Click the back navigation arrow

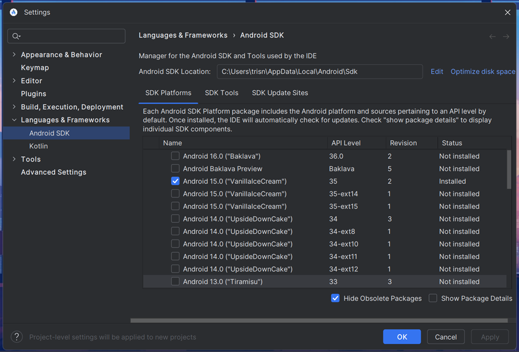pyautogui.click(x=492, y=36)
